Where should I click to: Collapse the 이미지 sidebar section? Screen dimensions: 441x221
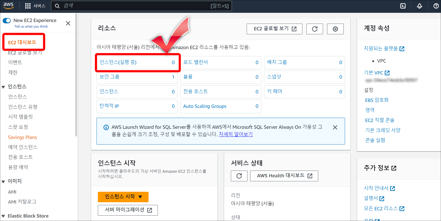3,182
